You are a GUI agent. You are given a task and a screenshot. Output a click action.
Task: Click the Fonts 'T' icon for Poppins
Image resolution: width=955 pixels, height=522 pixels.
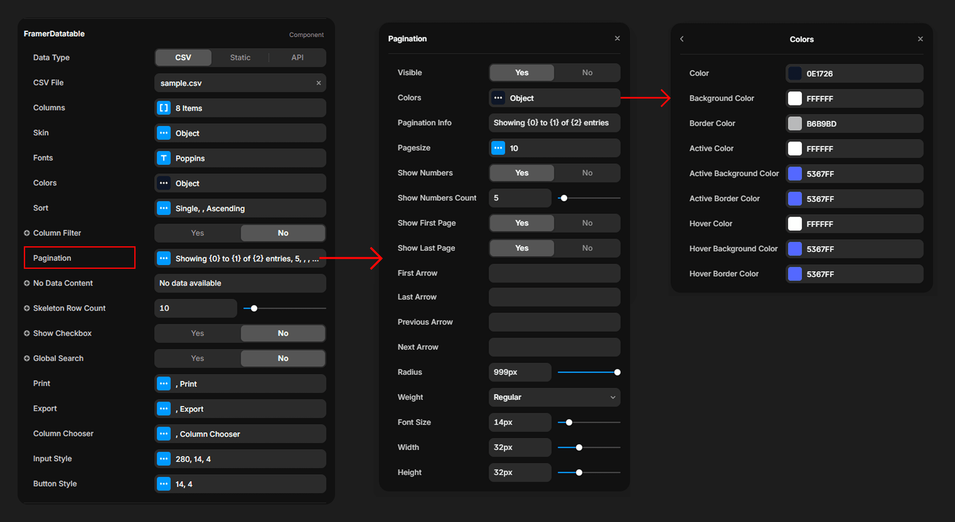click(x=163, y=158)
